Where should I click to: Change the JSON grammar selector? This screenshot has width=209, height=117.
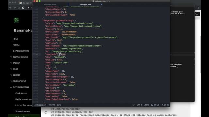pyautogui.click(x=146, y=105)
